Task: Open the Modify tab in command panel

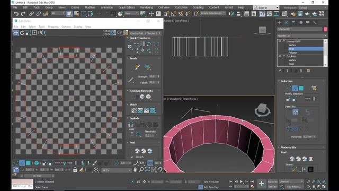Action: [x=286, y=22]
